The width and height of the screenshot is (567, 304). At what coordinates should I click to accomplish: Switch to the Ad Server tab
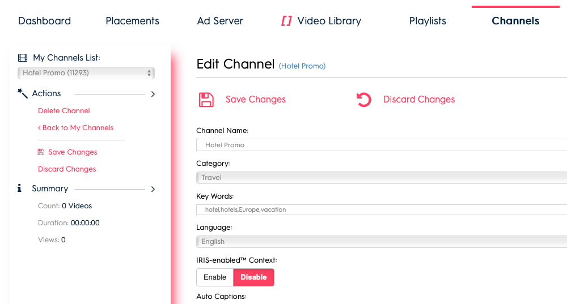(220, 21)
